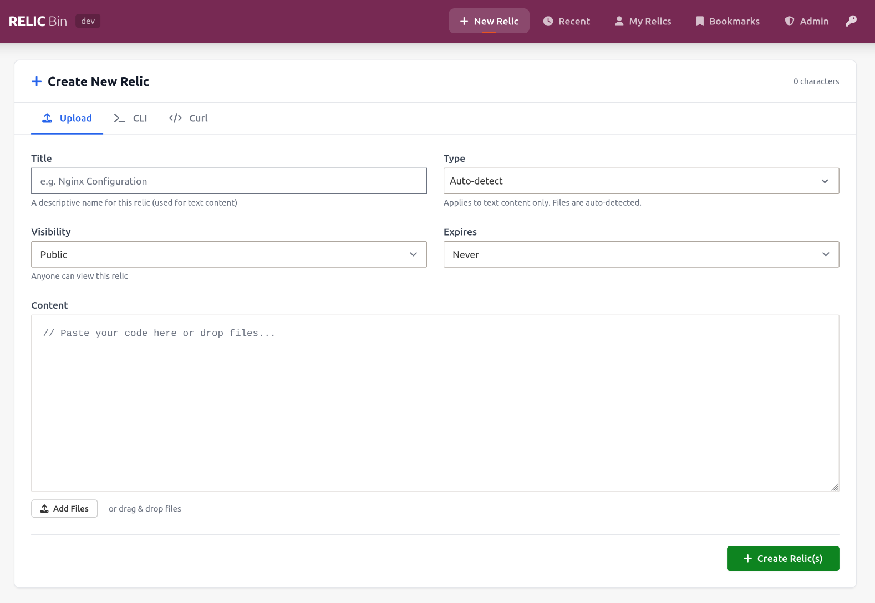Click the 'Title' field label

(x=42, y=159)
